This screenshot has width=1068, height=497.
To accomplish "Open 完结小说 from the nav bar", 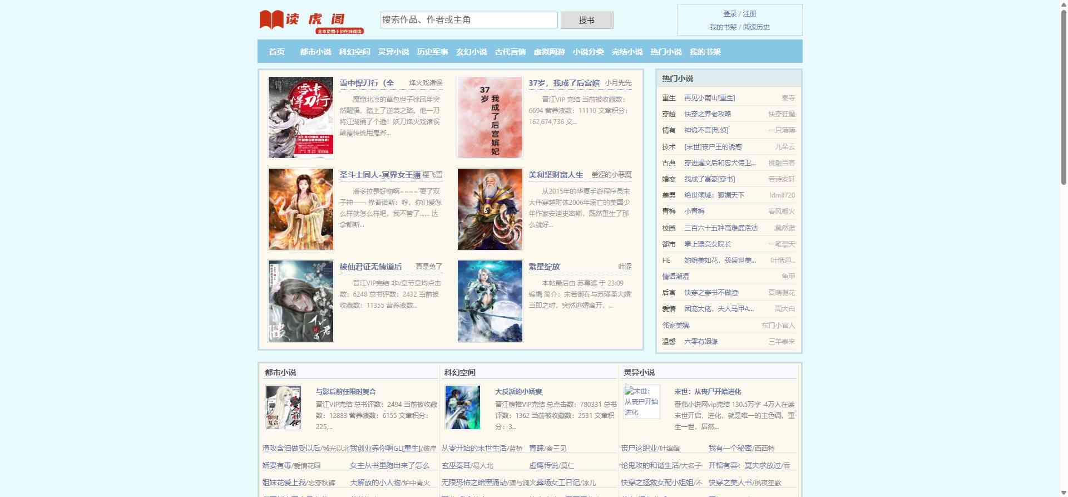I will coord(627,52).
